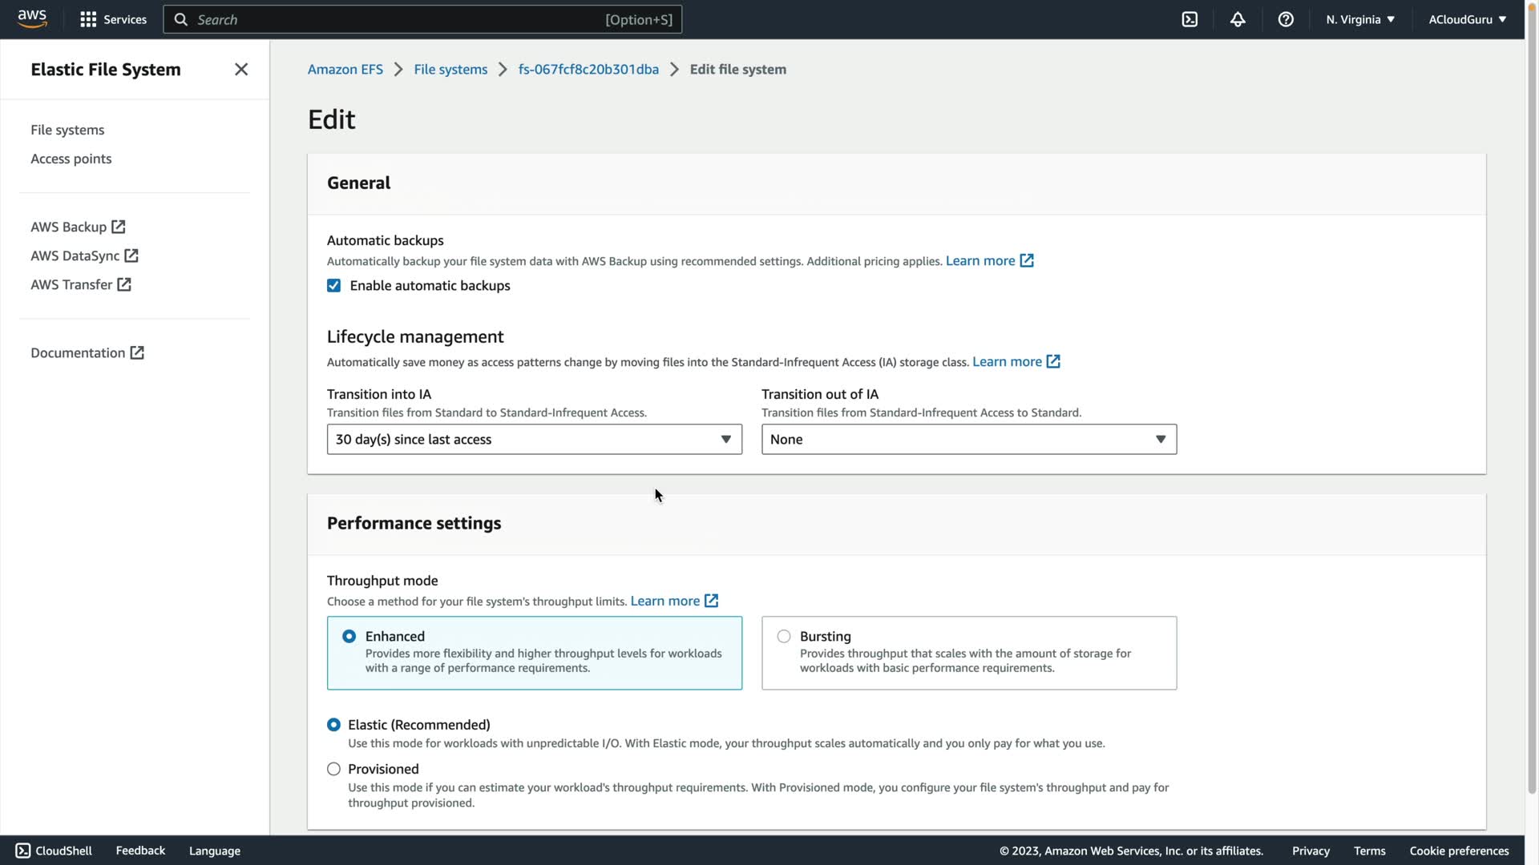Expand Transition into IA dropdown

(x=534, y=439)
